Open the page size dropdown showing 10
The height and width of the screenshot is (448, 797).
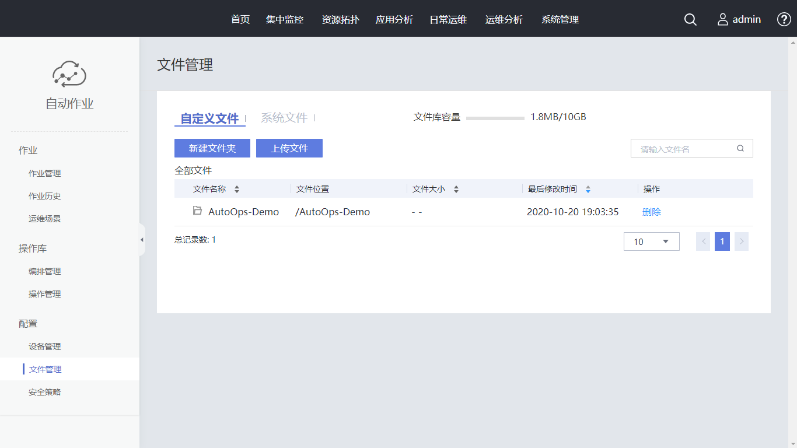651,242
